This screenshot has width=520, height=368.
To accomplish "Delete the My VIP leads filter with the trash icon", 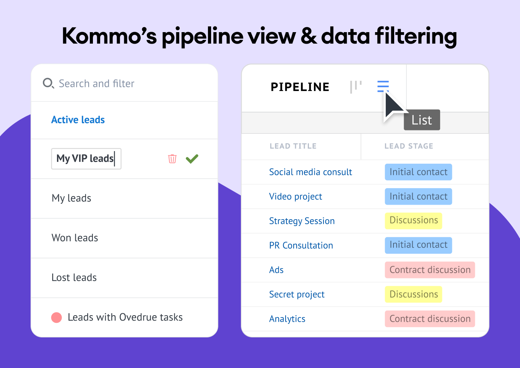I will click(172, 159).
